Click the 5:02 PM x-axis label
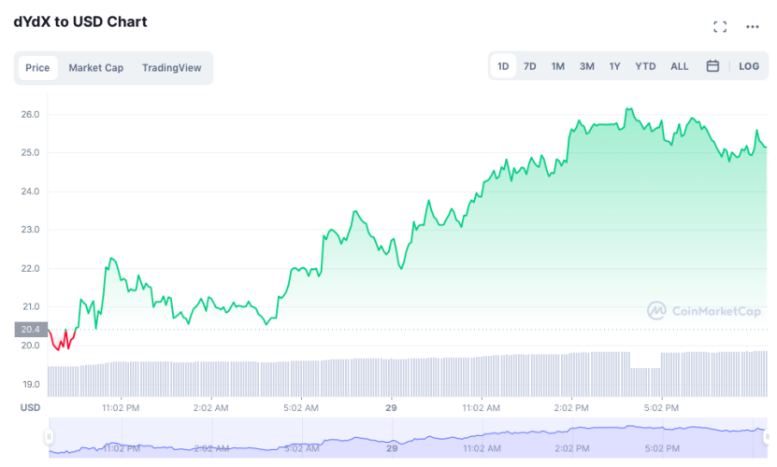 (661, 408)
